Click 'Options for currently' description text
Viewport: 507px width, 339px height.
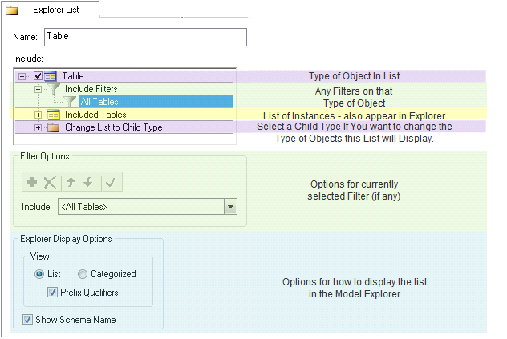[354, 184]
